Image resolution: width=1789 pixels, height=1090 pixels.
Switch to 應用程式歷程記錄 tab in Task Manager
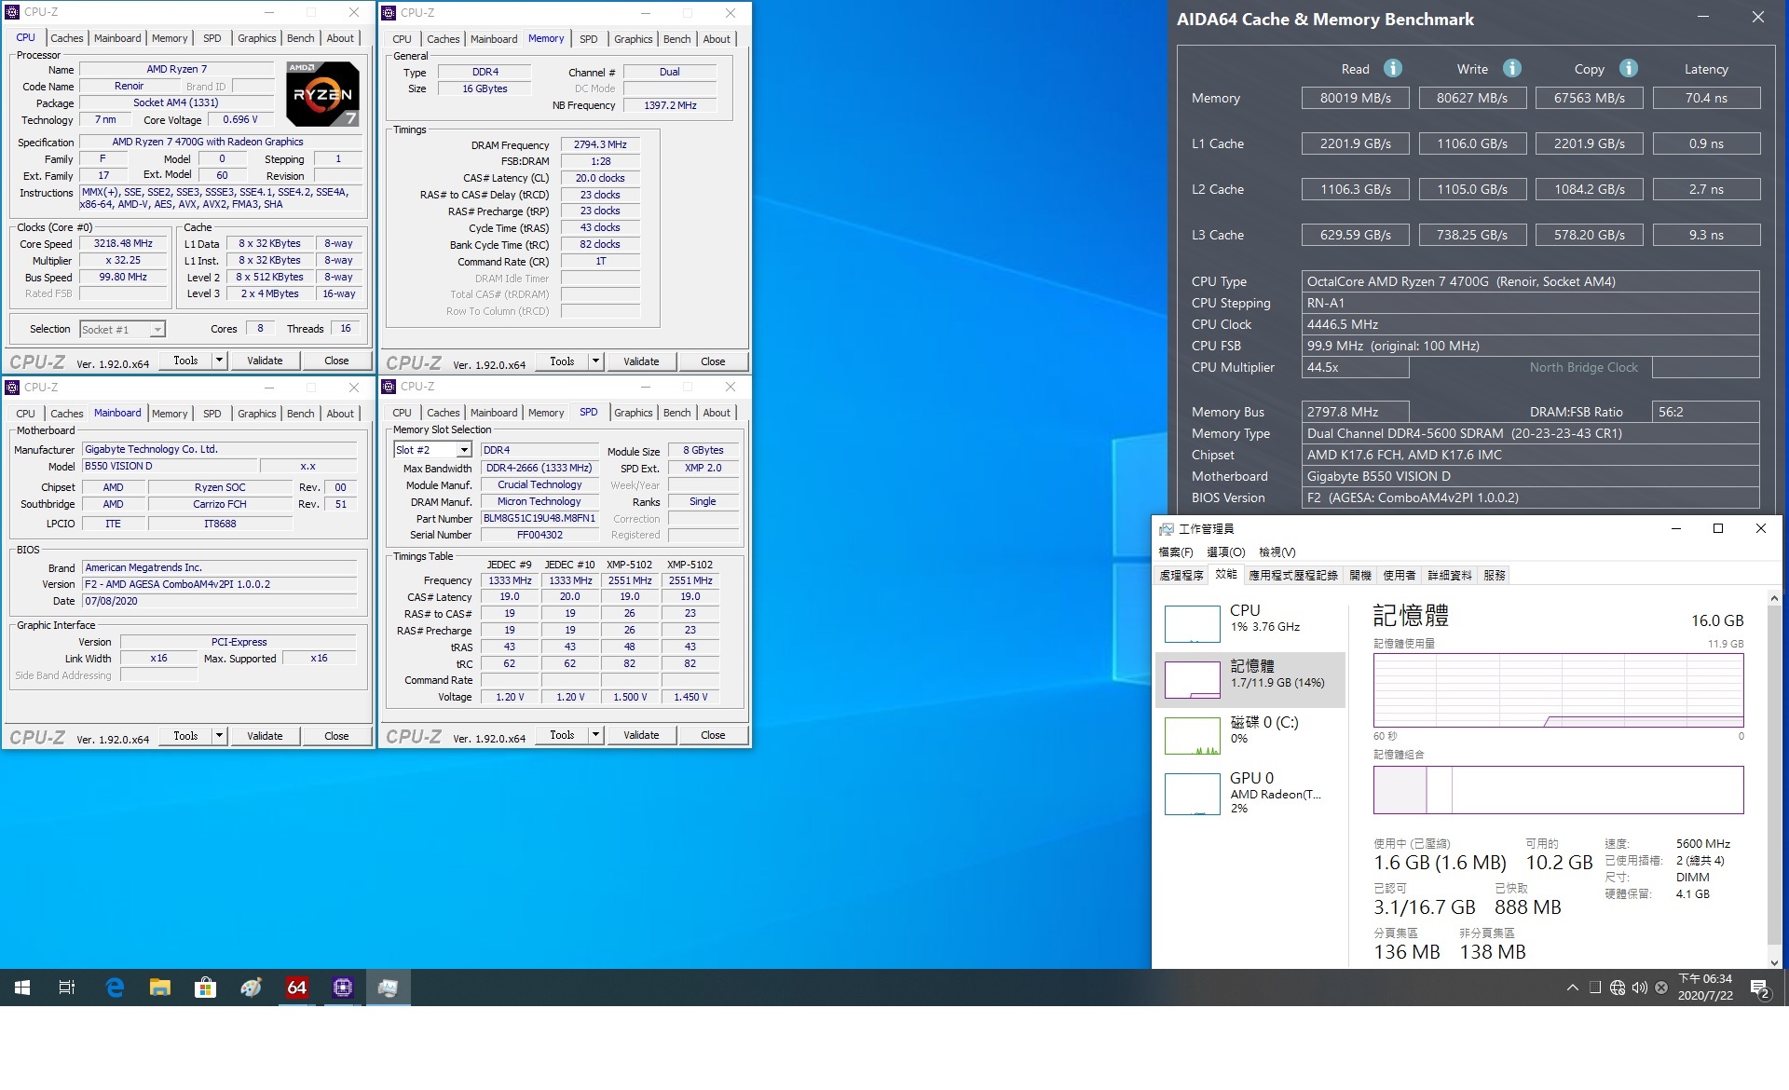(x=1293, y=575)
